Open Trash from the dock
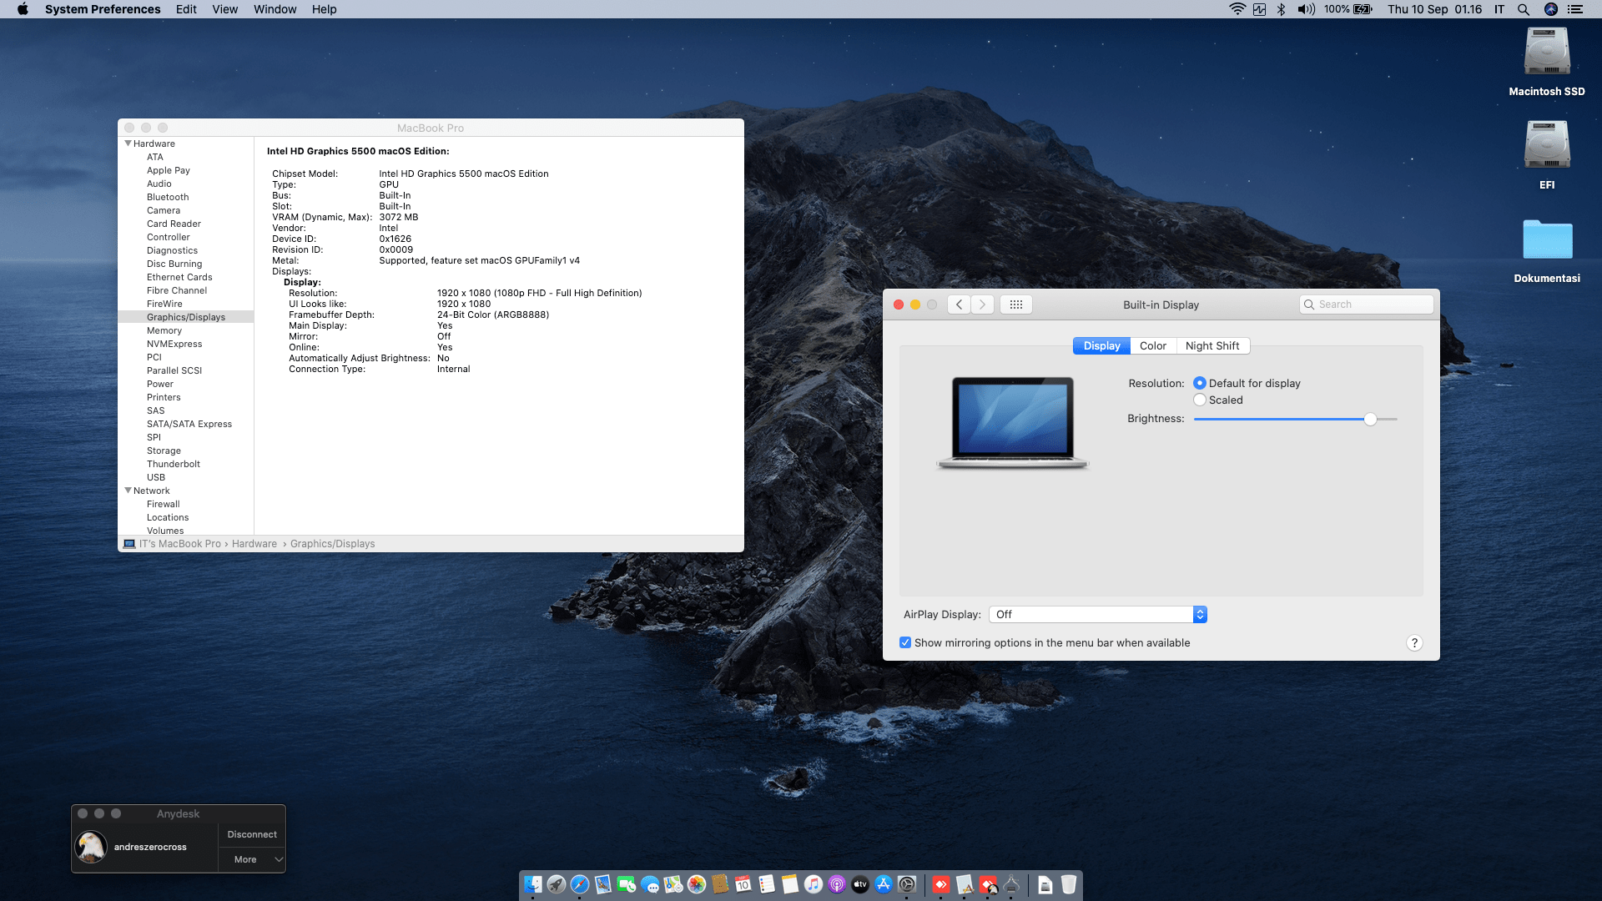The height and width of the screenshot is (901, 1602). pos(1069,884)
